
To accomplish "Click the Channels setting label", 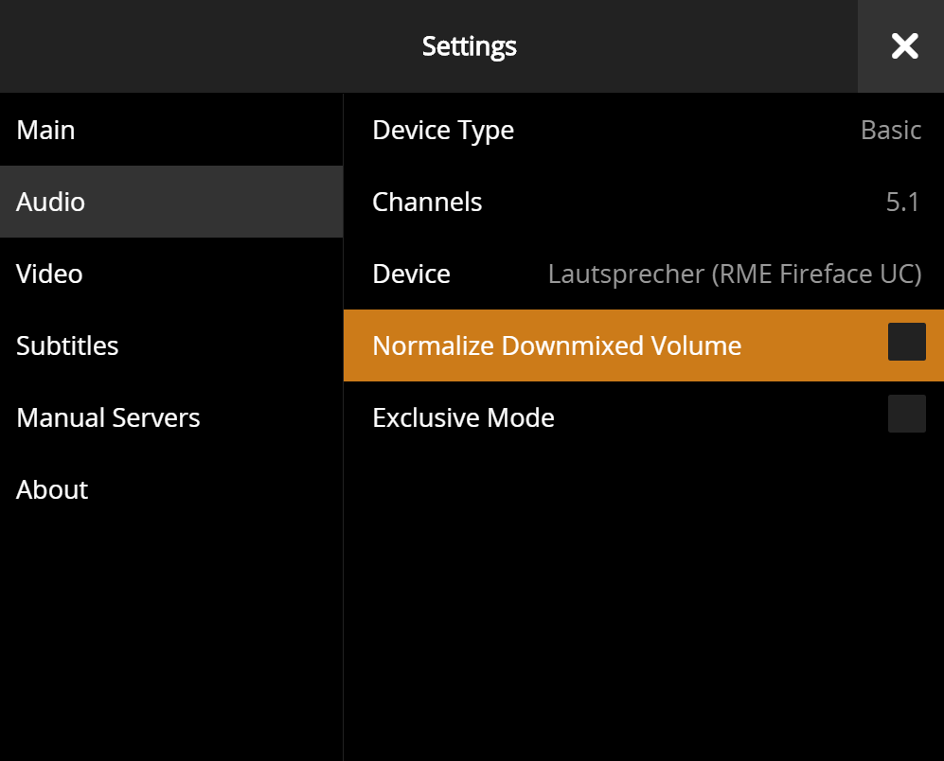I will [427, 202].
